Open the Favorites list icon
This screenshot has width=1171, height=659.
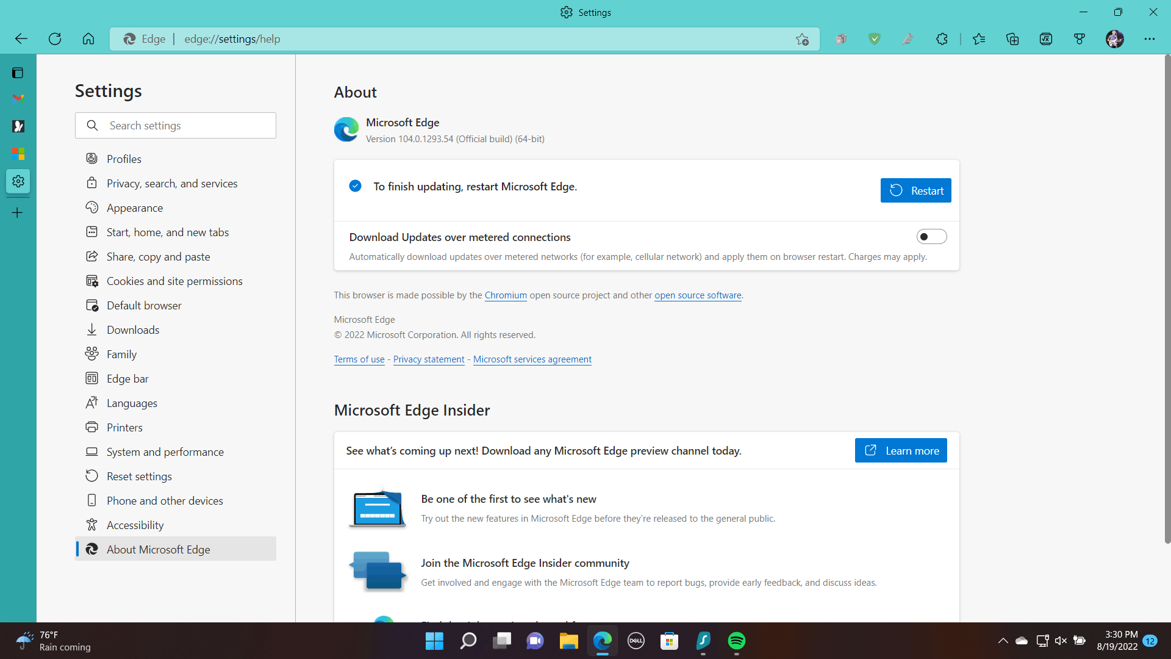(979, 39)
